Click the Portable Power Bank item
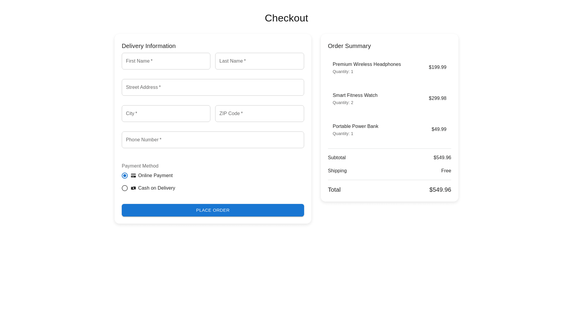The image size is (573, 322). click(355, 126)
